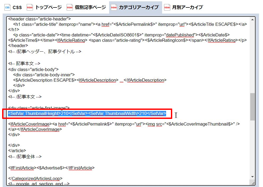Click the <!-- /記事本文 --> closing comment
Screen dimensions: 263x187
[25, 97]
